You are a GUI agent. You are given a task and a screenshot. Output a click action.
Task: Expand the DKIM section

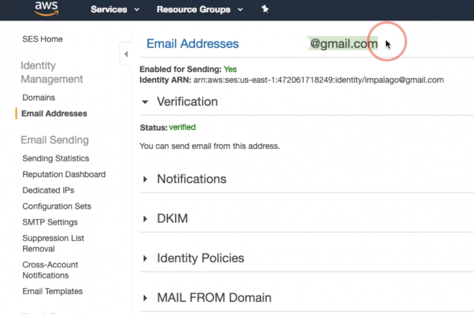point(145,219)
